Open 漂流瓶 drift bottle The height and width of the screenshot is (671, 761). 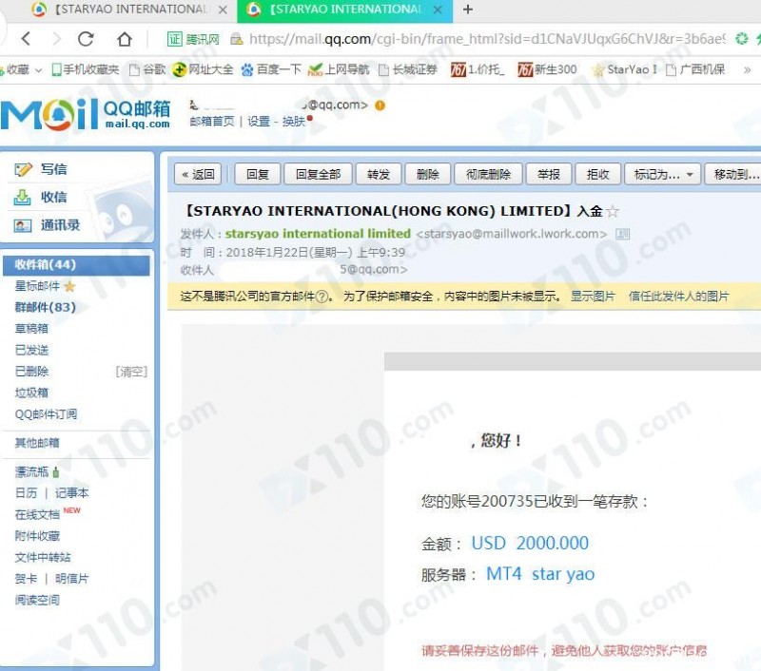32,471
